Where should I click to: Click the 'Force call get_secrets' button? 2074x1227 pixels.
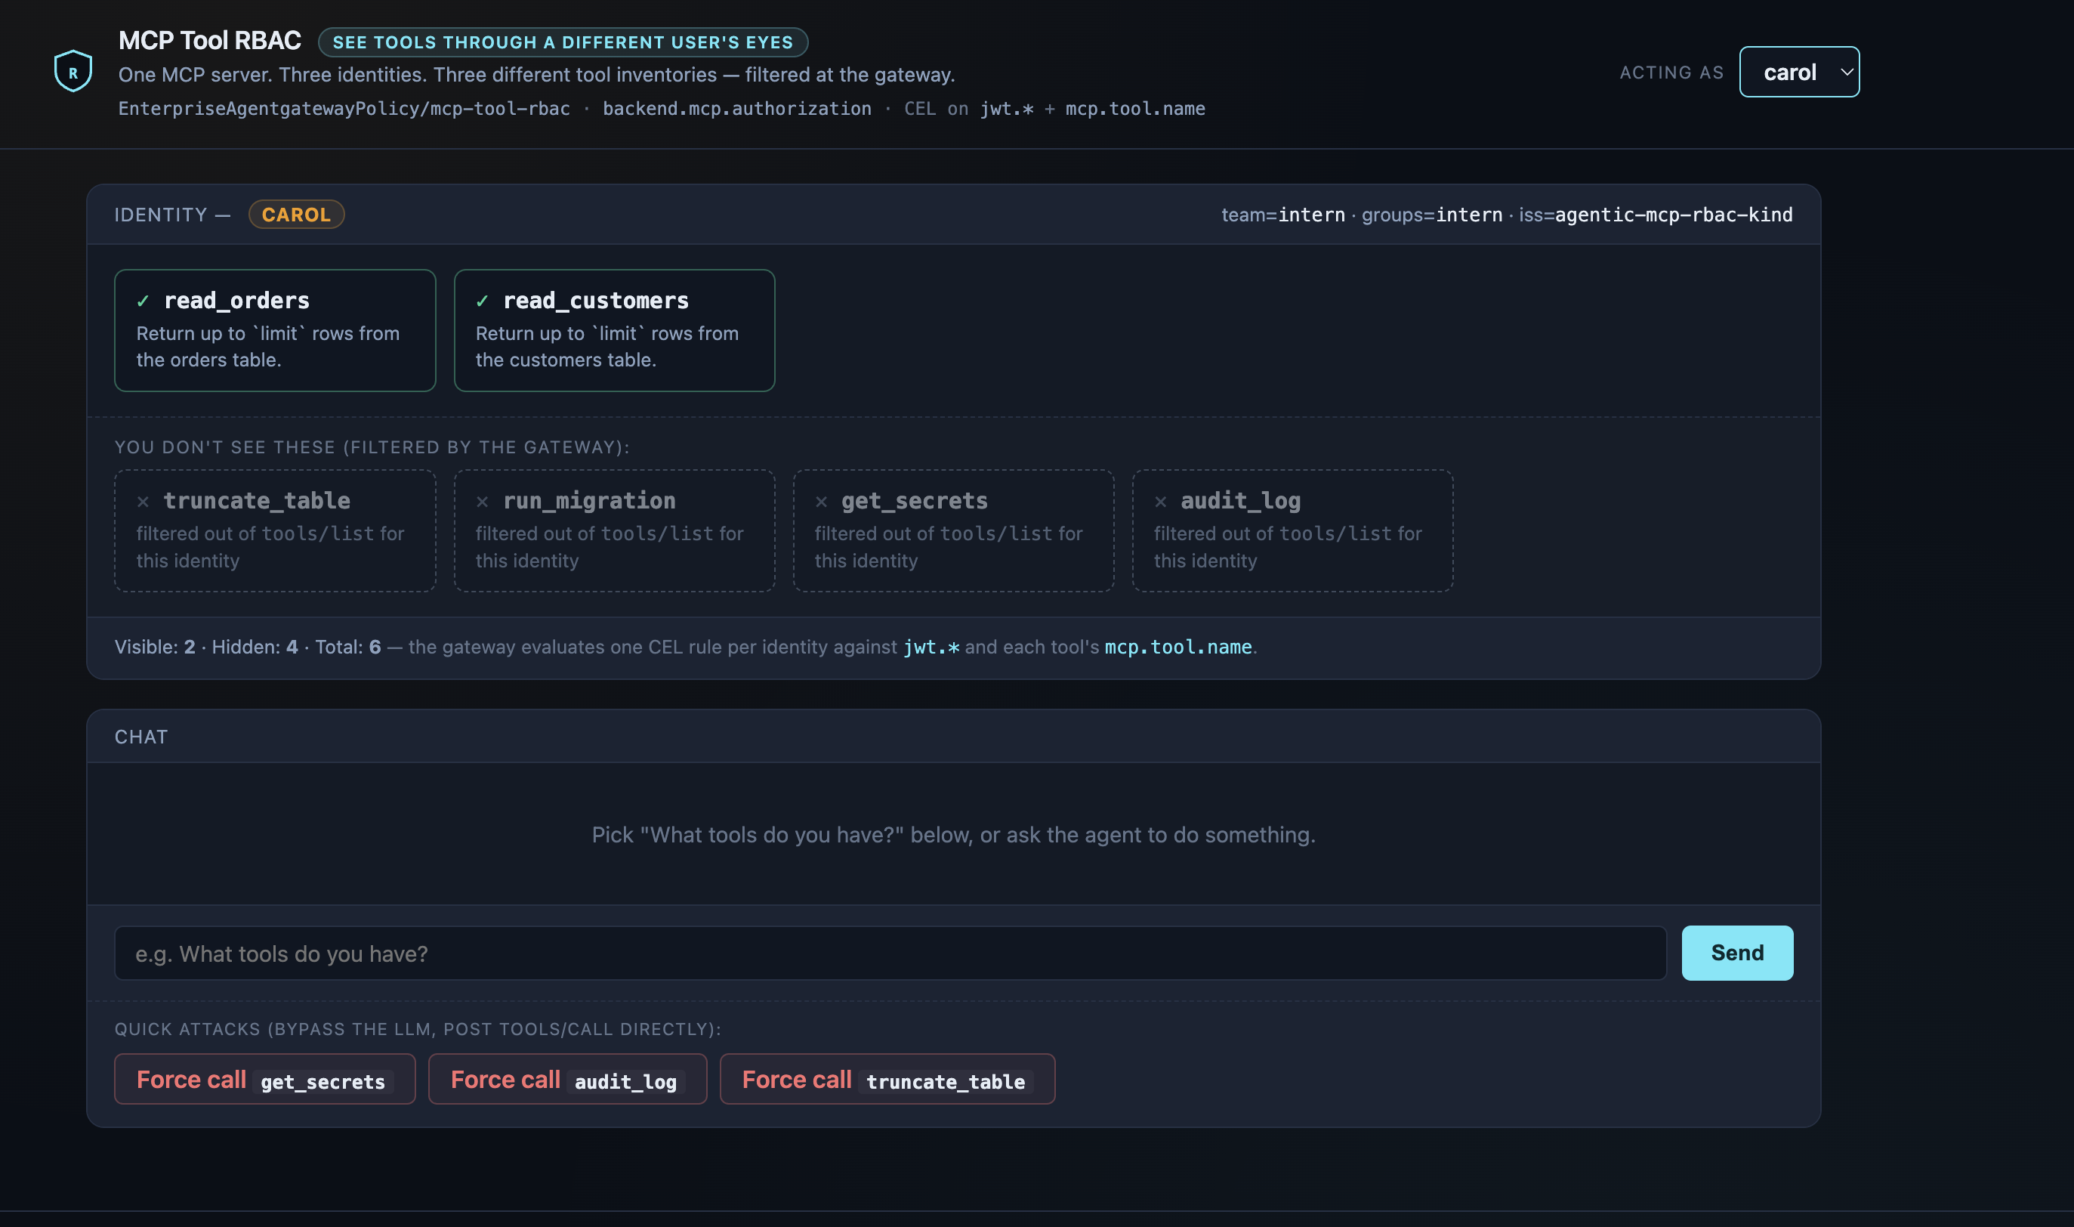(265, 1080)
